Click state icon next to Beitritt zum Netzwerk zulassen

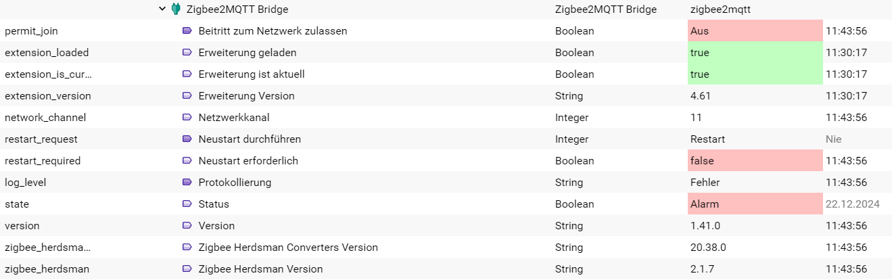[187, 31]
